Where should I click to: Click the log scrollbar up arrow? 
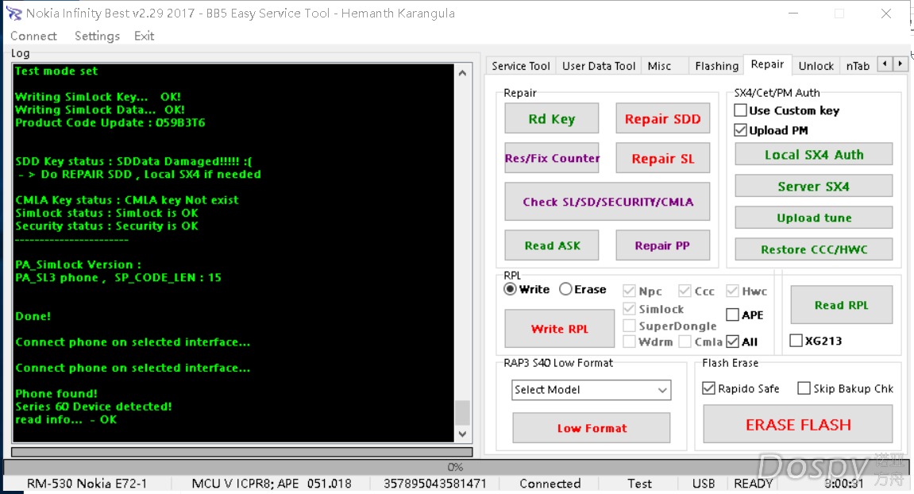point(462,74)
